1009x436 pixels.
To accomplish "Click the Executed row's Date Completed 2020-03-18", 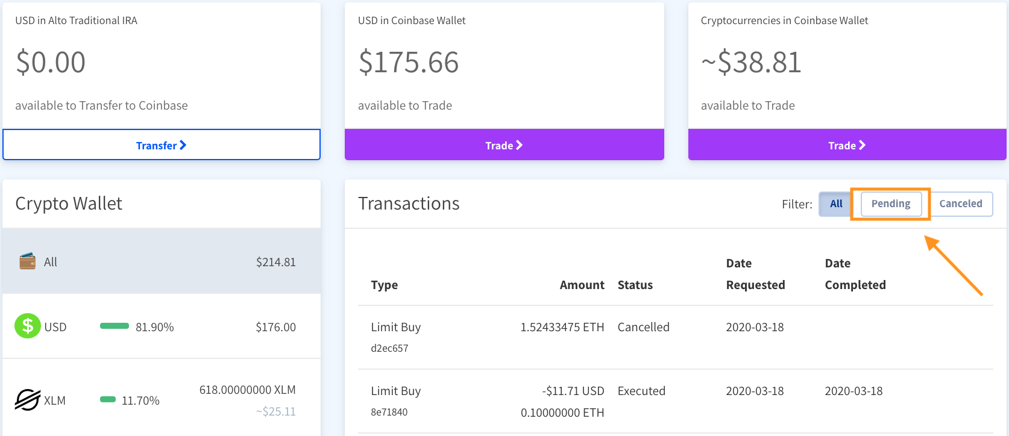I will click(x=853, y=391).
